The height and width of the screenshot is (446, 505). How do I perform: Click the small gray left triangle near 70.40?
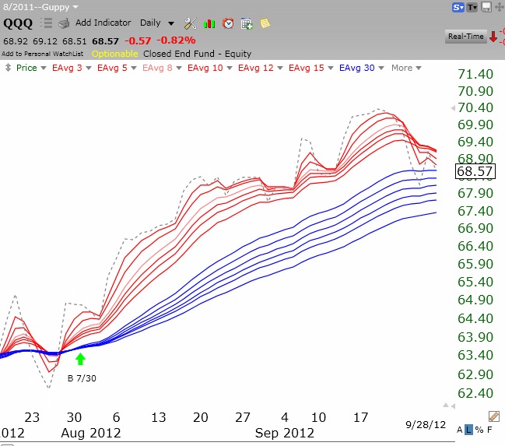point(453,108)
